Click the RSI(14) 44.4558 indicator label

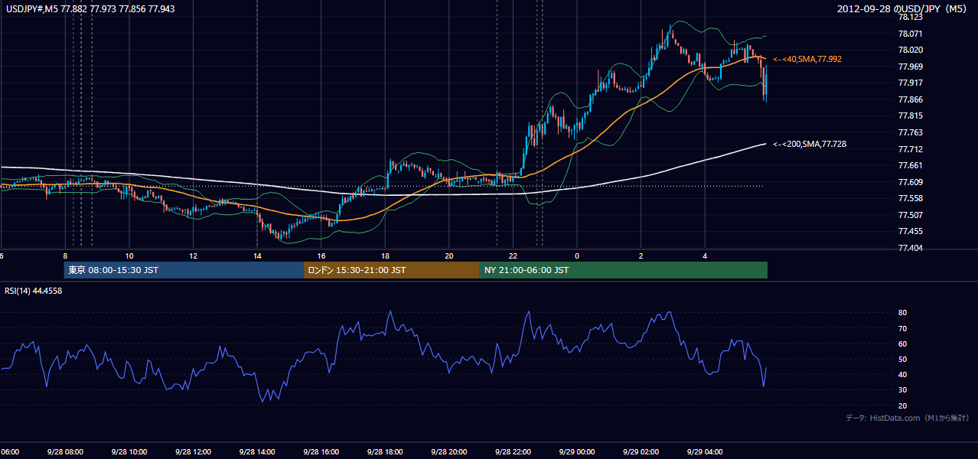[34, 291]
